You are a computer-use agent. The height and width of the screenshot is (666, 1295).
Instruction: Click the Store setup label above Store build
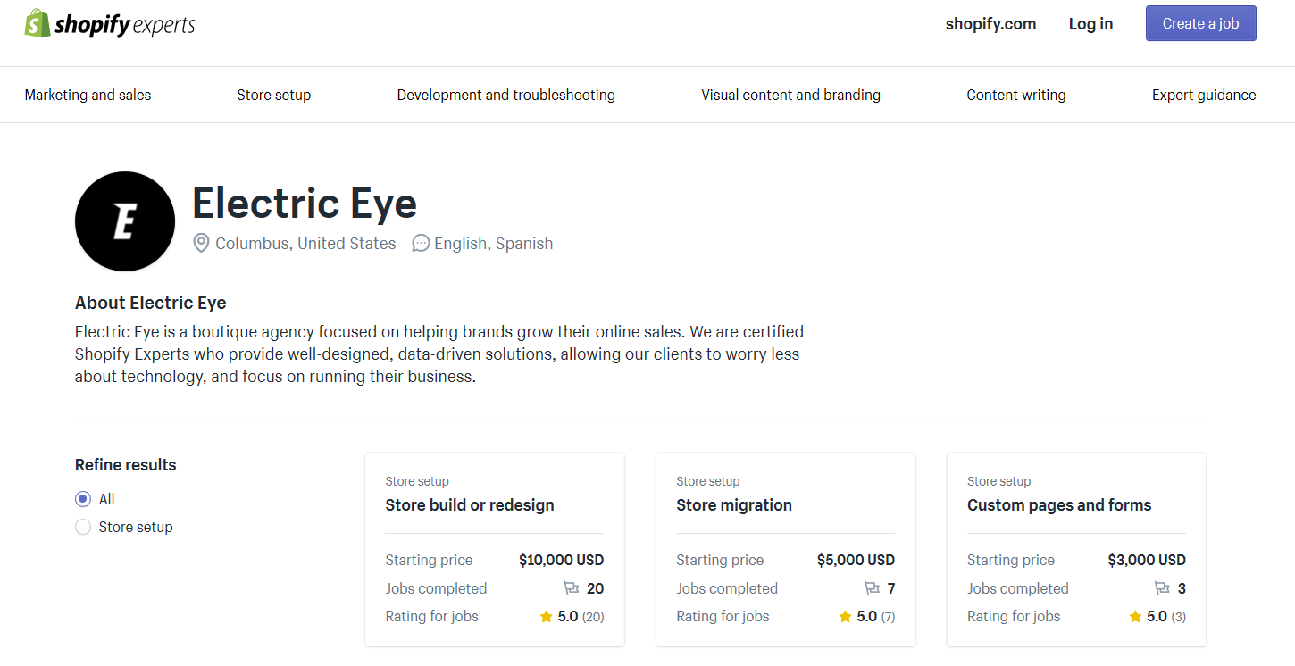tap(417, 481)
